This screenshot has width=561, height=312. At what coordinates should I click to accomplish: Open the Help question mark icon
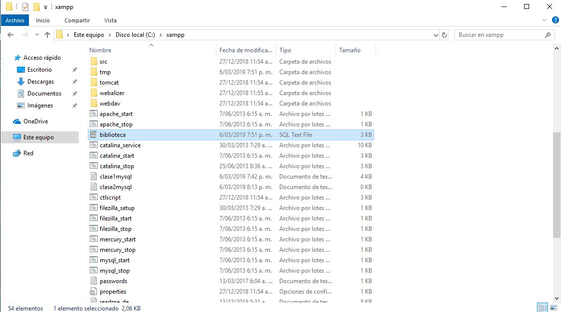point(555,20)
